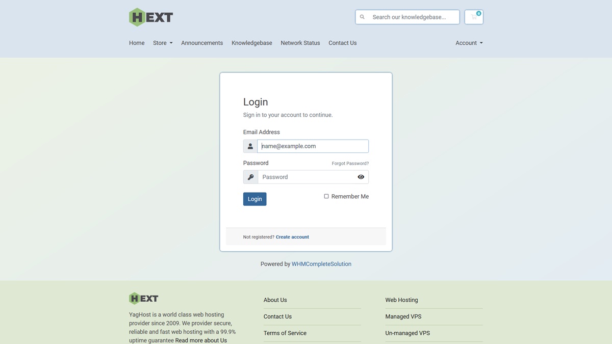Expand the Store dropdown menu
612x344 pixels.
(x=163, y=43)
